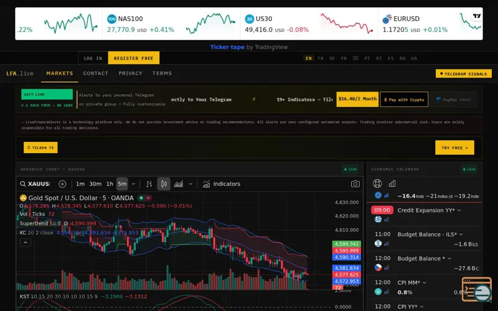Screen dimensions: 498x311
Task: Click the TILSON T3 button
Action: pyautogui.click(x=40, y=147)
